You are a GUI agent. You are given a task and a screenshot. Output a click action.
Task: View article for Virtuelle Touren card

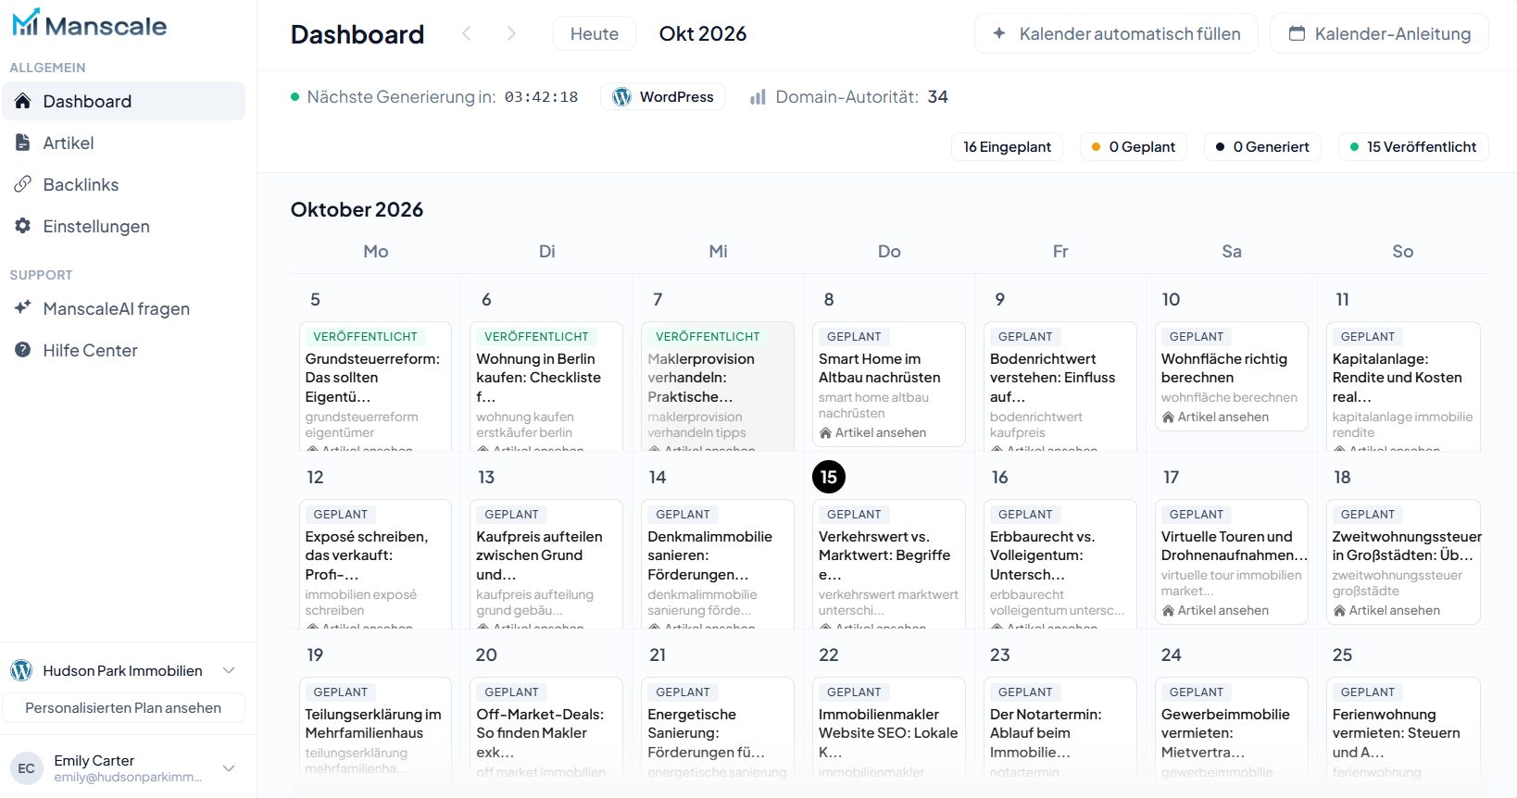coord(1215,610)
